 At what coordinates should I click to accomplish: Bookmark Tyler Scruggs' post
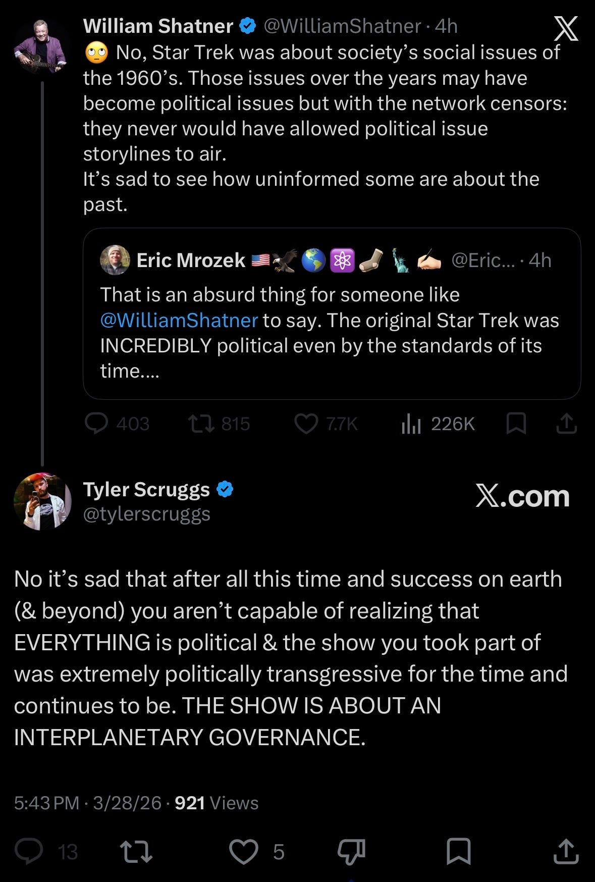459,851
